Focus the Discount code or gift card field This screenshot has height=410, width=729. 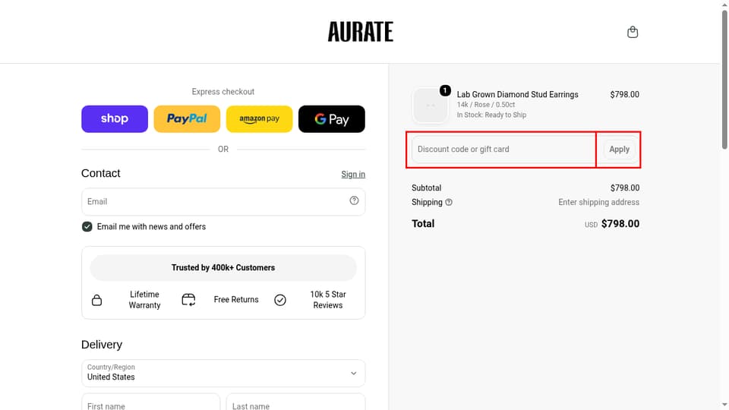[504, 150]
